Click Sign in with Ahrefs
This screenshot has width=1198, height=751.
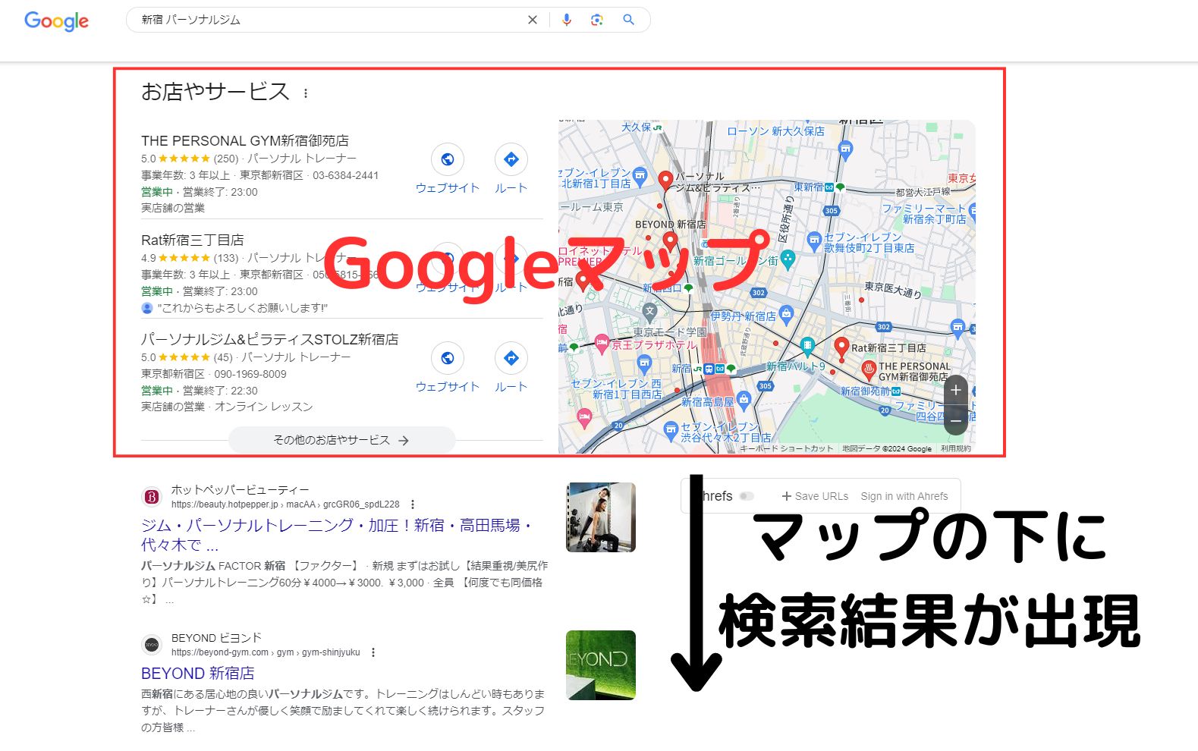coord(904,496)
